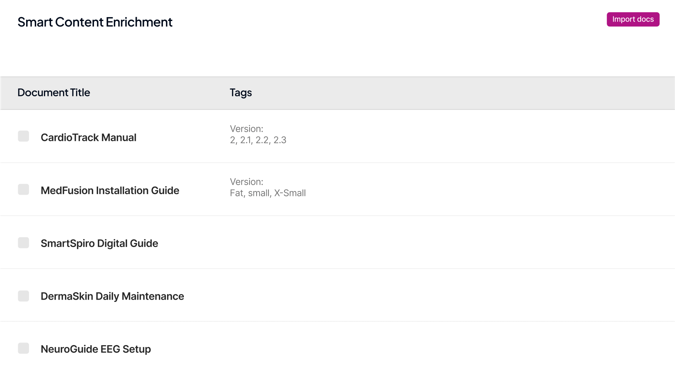Click the Fat, small, X-Small tag values

[x=268, y=193]
